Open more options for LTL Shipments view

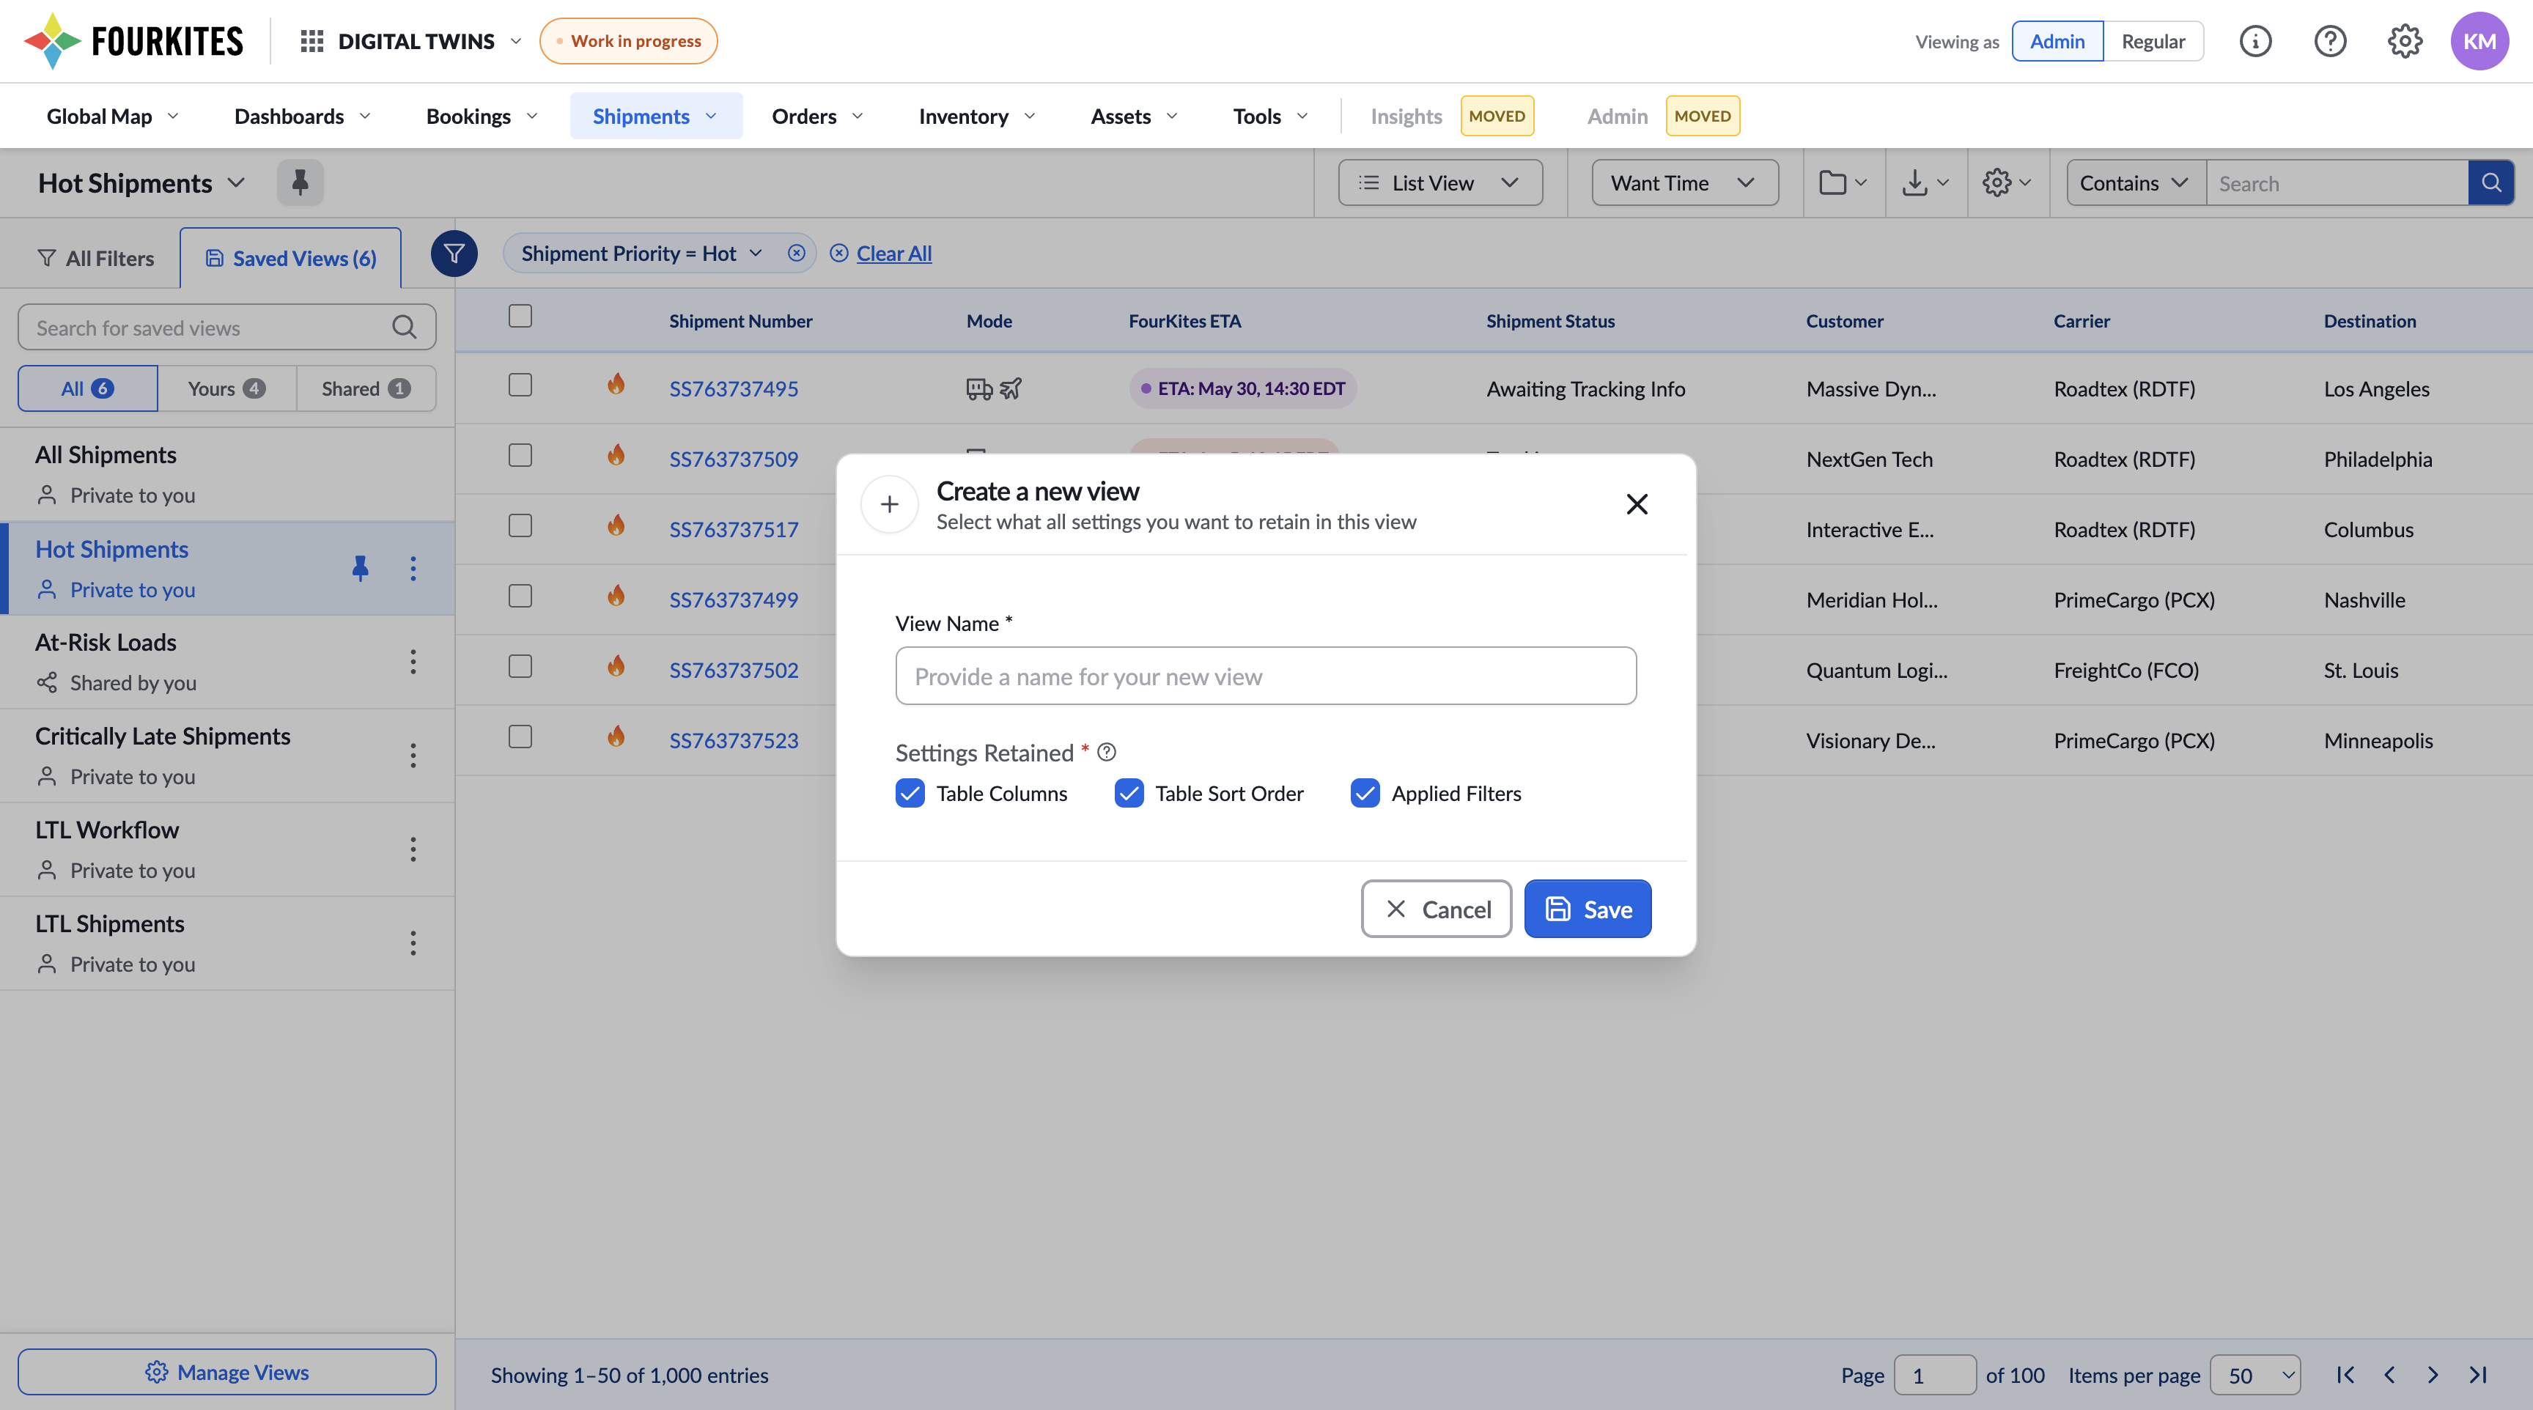(x=413, y=943)
